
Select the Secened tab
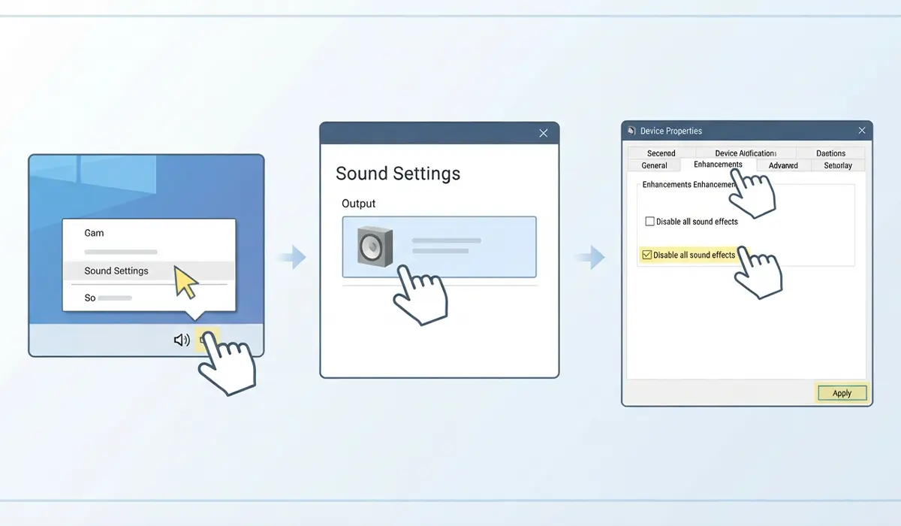click(x=661, y=153)
